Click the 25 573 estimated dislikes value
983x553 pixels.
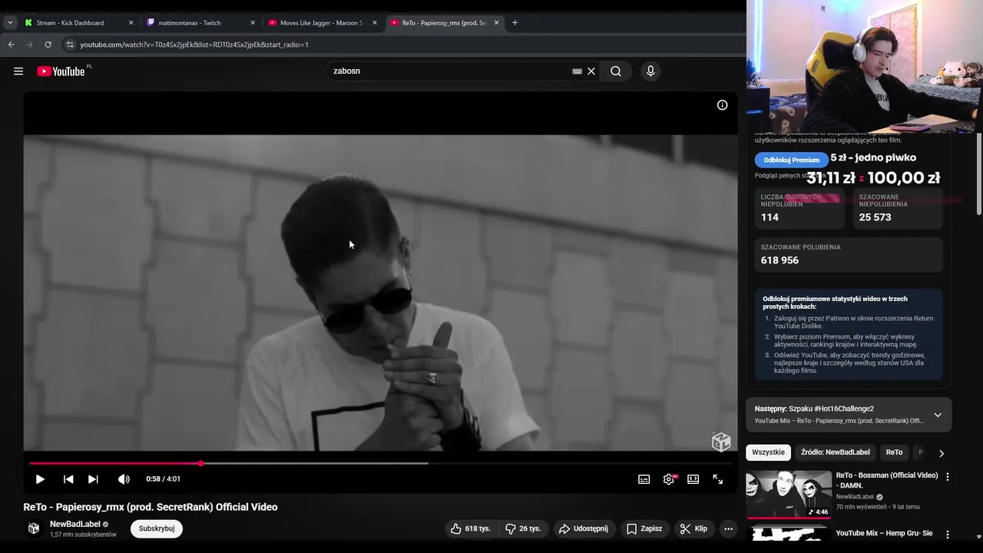(875, 217)
